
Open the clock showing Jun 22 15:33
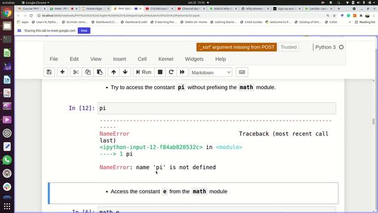click(x=196, y=2)
